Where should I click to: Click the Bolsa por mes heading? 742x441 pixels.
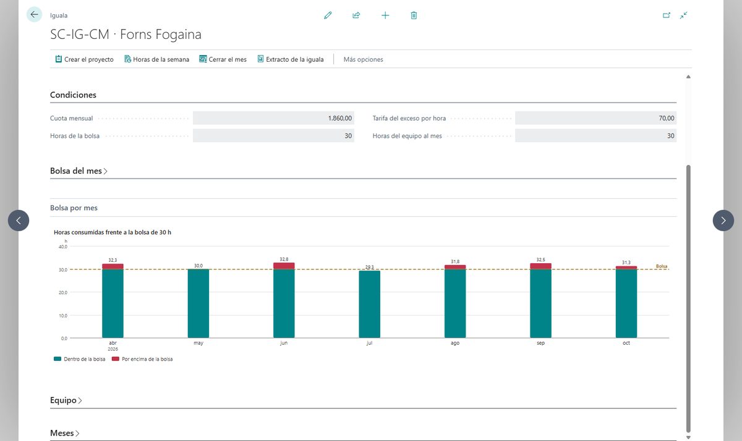tap(74, 208)
